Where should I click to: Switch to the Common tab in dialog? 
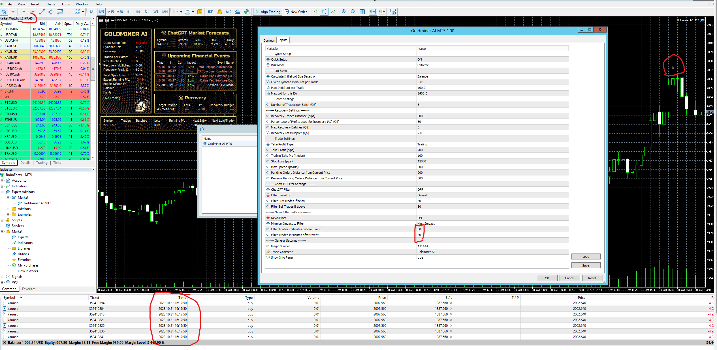click(x=269, y=40)
